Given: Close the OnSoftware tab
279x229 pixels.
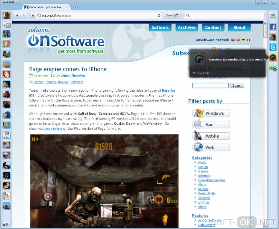Looking at the screenshot, I should click(68, 7).
